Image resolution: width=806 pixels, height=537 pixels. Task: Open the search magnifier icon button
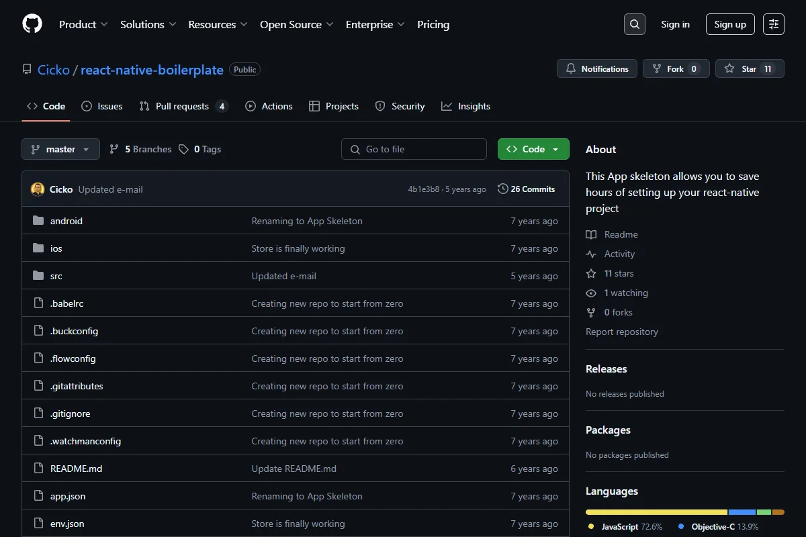[x=634, y=24]
